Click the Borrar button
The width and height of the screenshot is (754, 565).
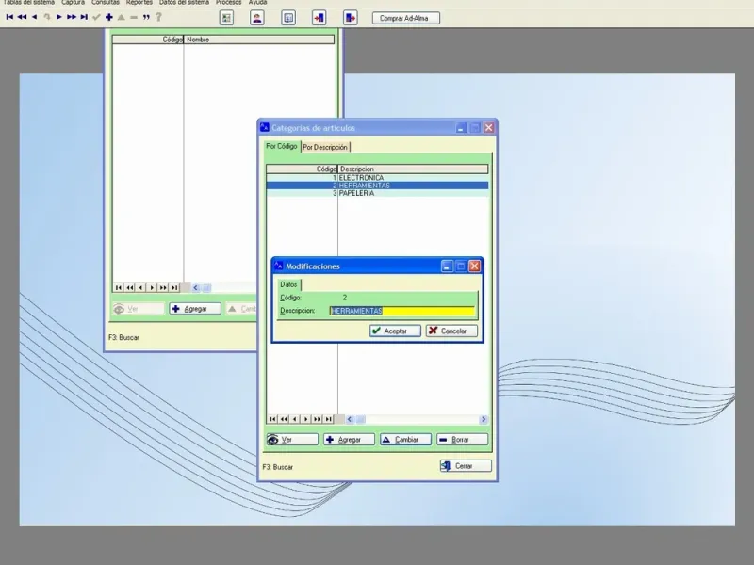tap(462, 440)
